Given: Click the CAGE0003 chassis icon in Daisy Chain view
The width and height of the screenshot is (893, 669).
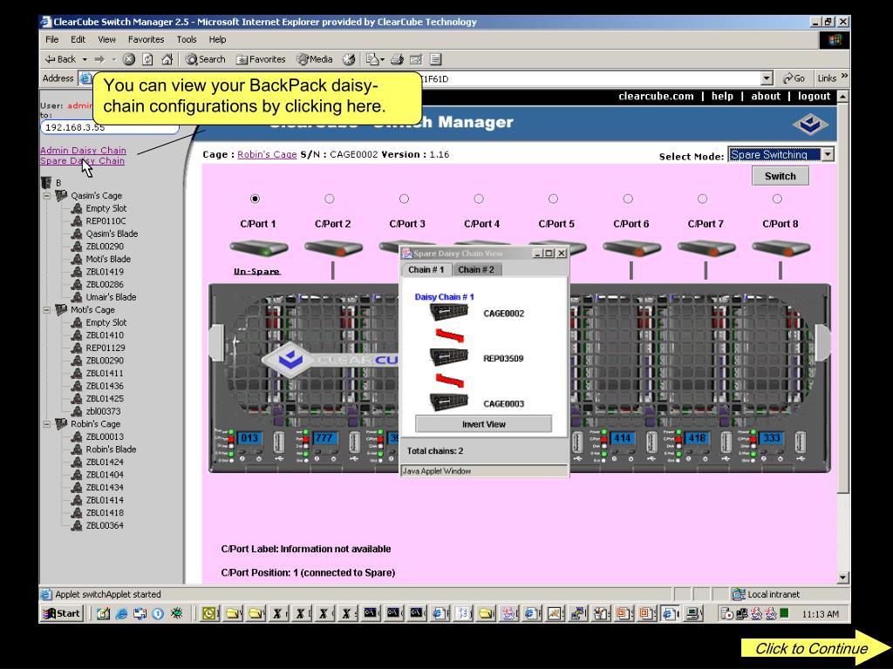Looking at the screenshot, I should (x=449, y=402).
